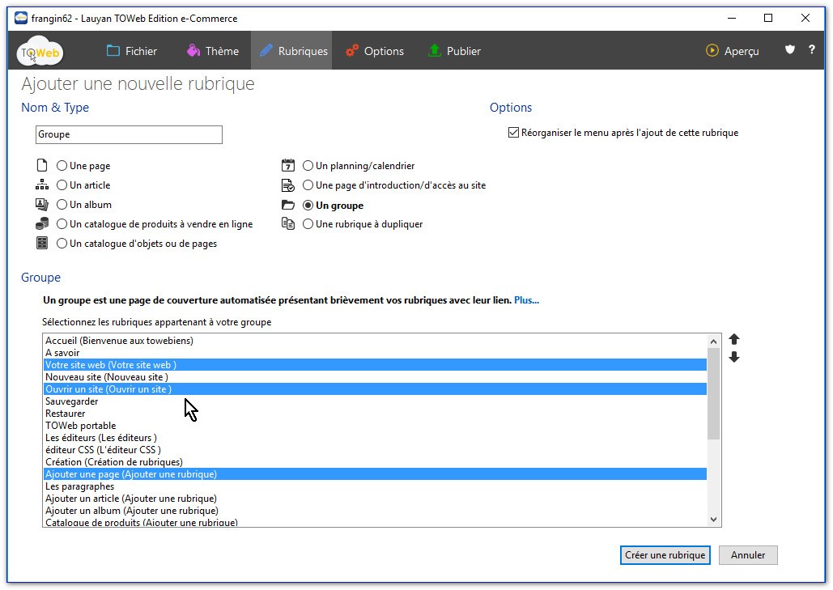Select the Un article radio button

tap(62, 185)
